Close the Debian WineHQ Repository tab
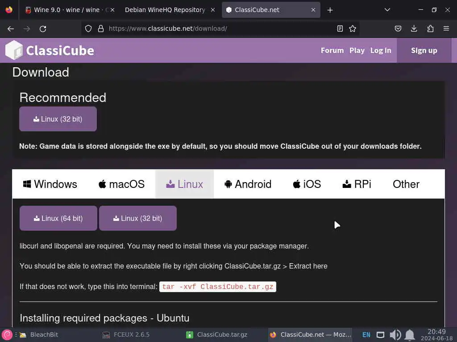This screenshot has width=457, height=342. 213,10
